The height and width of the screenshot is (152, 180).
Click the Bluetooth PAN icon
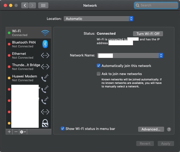click(x=45, y=44)
